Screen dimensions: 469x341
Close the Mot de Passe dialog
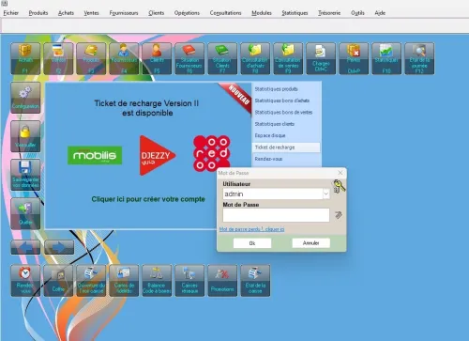pyautogui.click(x=340, y=173)
